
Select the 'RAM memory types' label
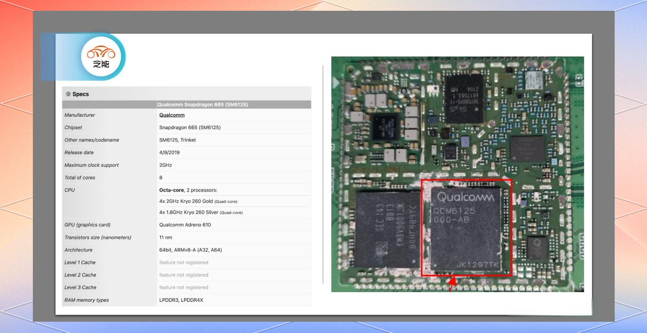(x=87, y=300)
